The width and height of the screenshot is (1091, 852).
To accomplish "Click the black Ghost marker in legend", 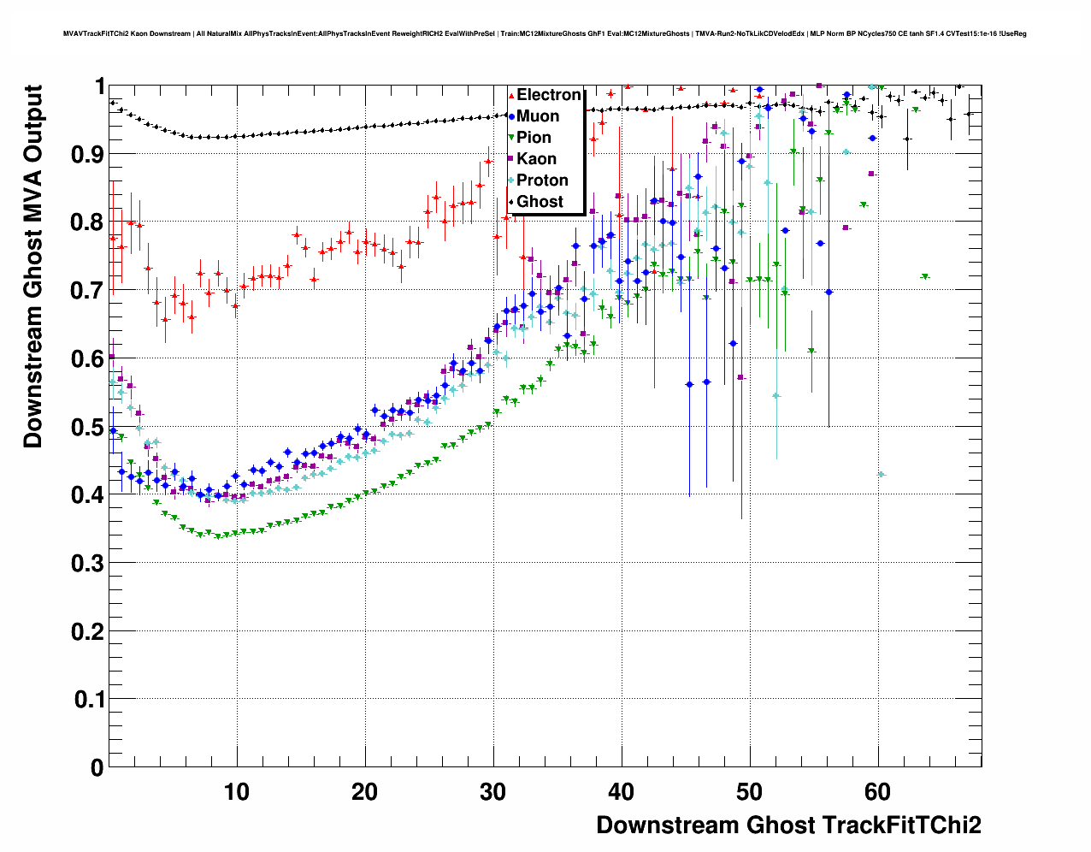I will [511, 203].
